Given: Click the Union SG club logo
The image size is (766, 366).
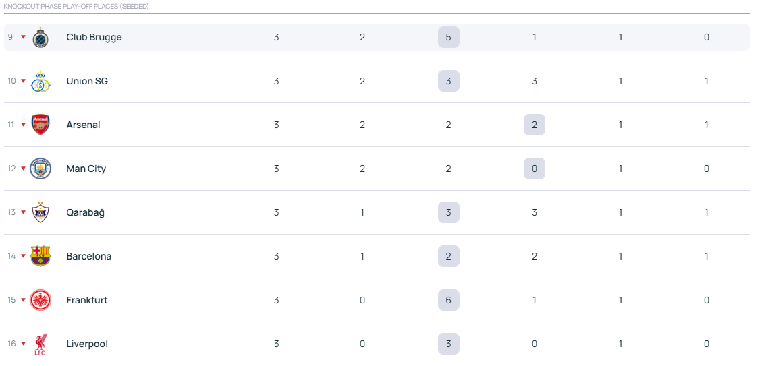Looking at the screenshot, I should 40,81.
